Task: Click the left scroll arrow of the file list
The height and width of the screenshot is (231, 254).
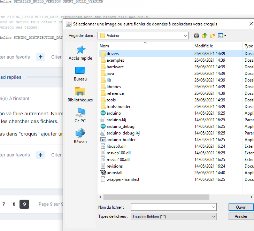Action: (x=100, y=197)
